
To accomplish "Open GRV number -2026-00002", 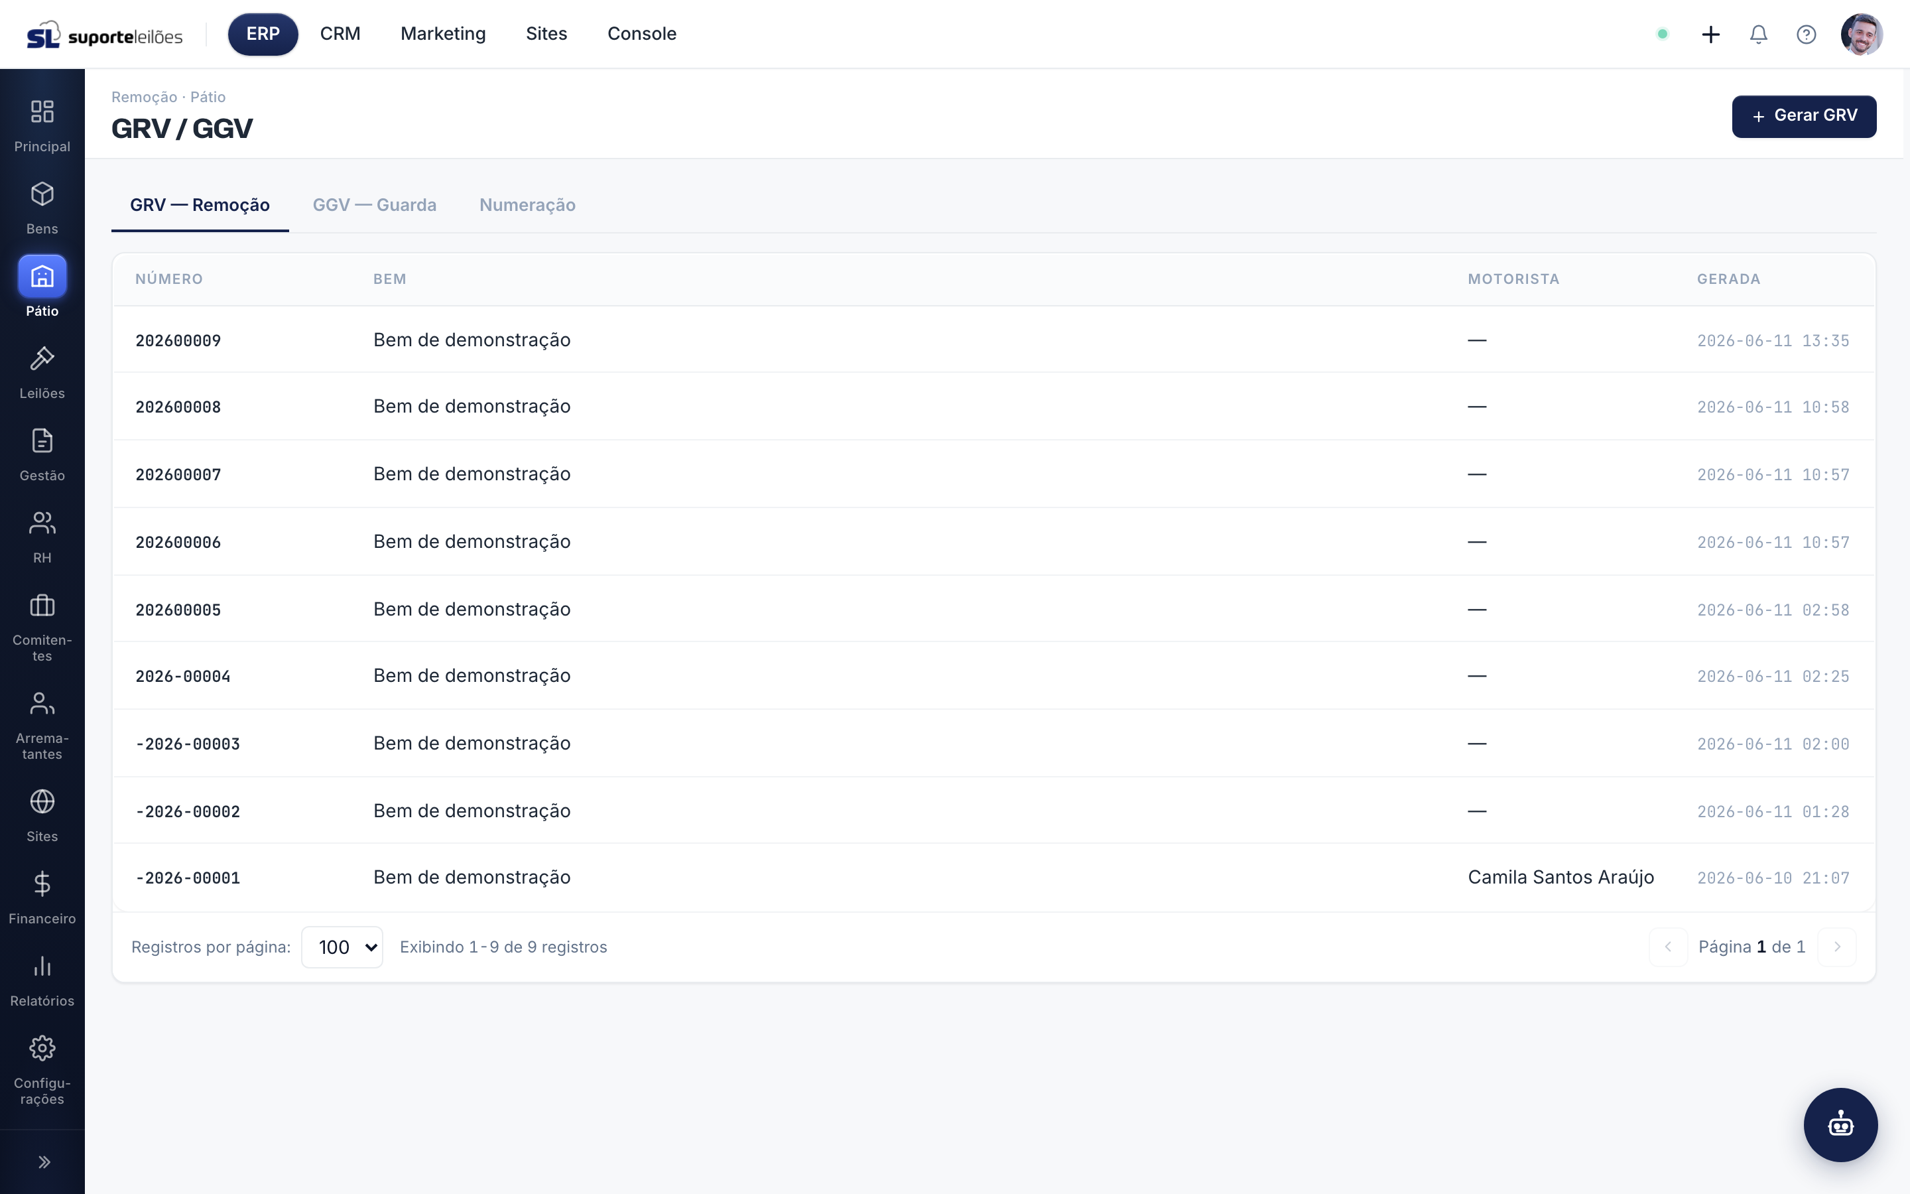I will pos(188,811).
